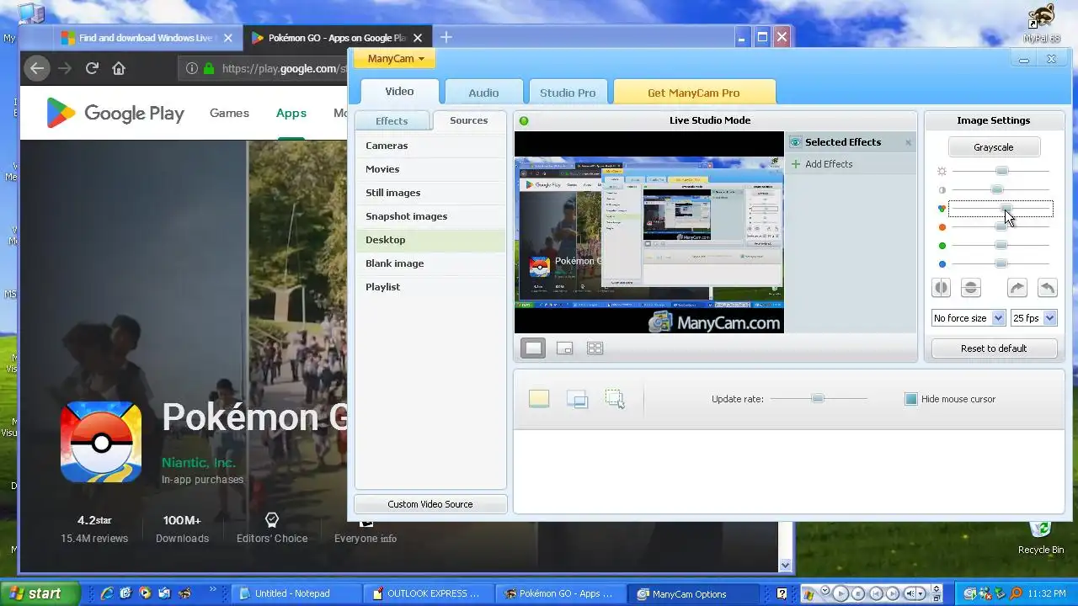Close the Pokémon GO browser tab

[x=418, y=38]
